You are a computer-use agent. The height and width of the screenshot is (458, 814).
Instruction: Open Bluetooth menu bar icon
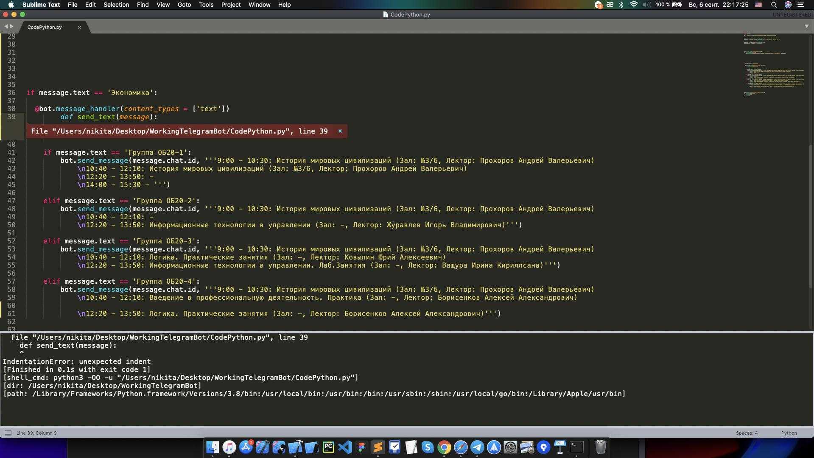point(621,5)
